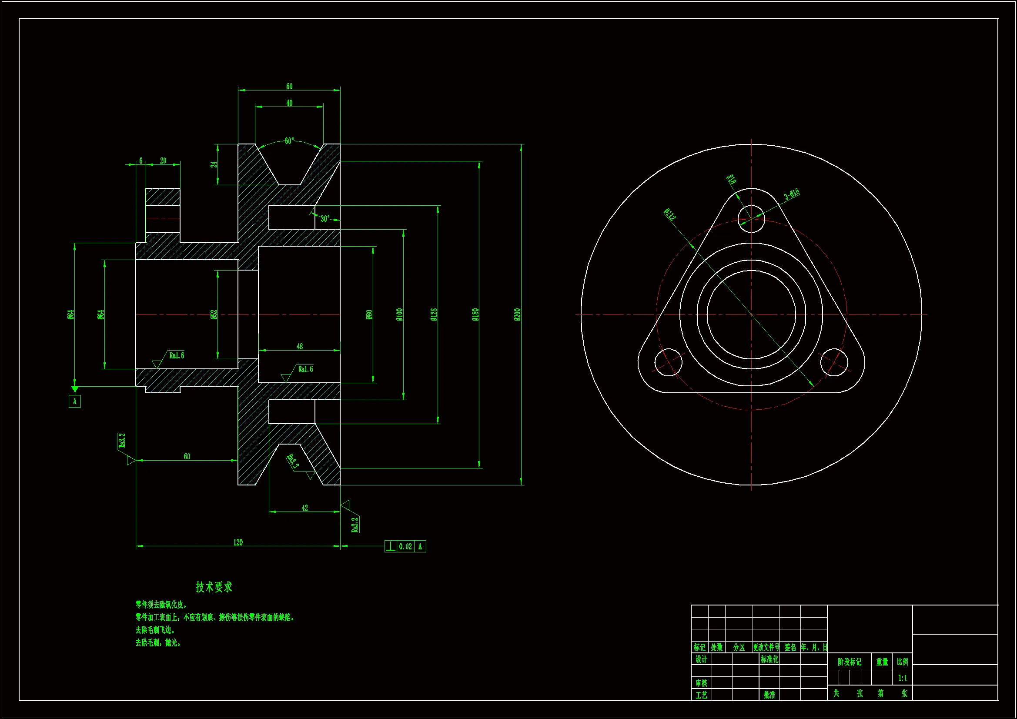Click the 3-Ø16 hole callout text

(x=792, y=194)
